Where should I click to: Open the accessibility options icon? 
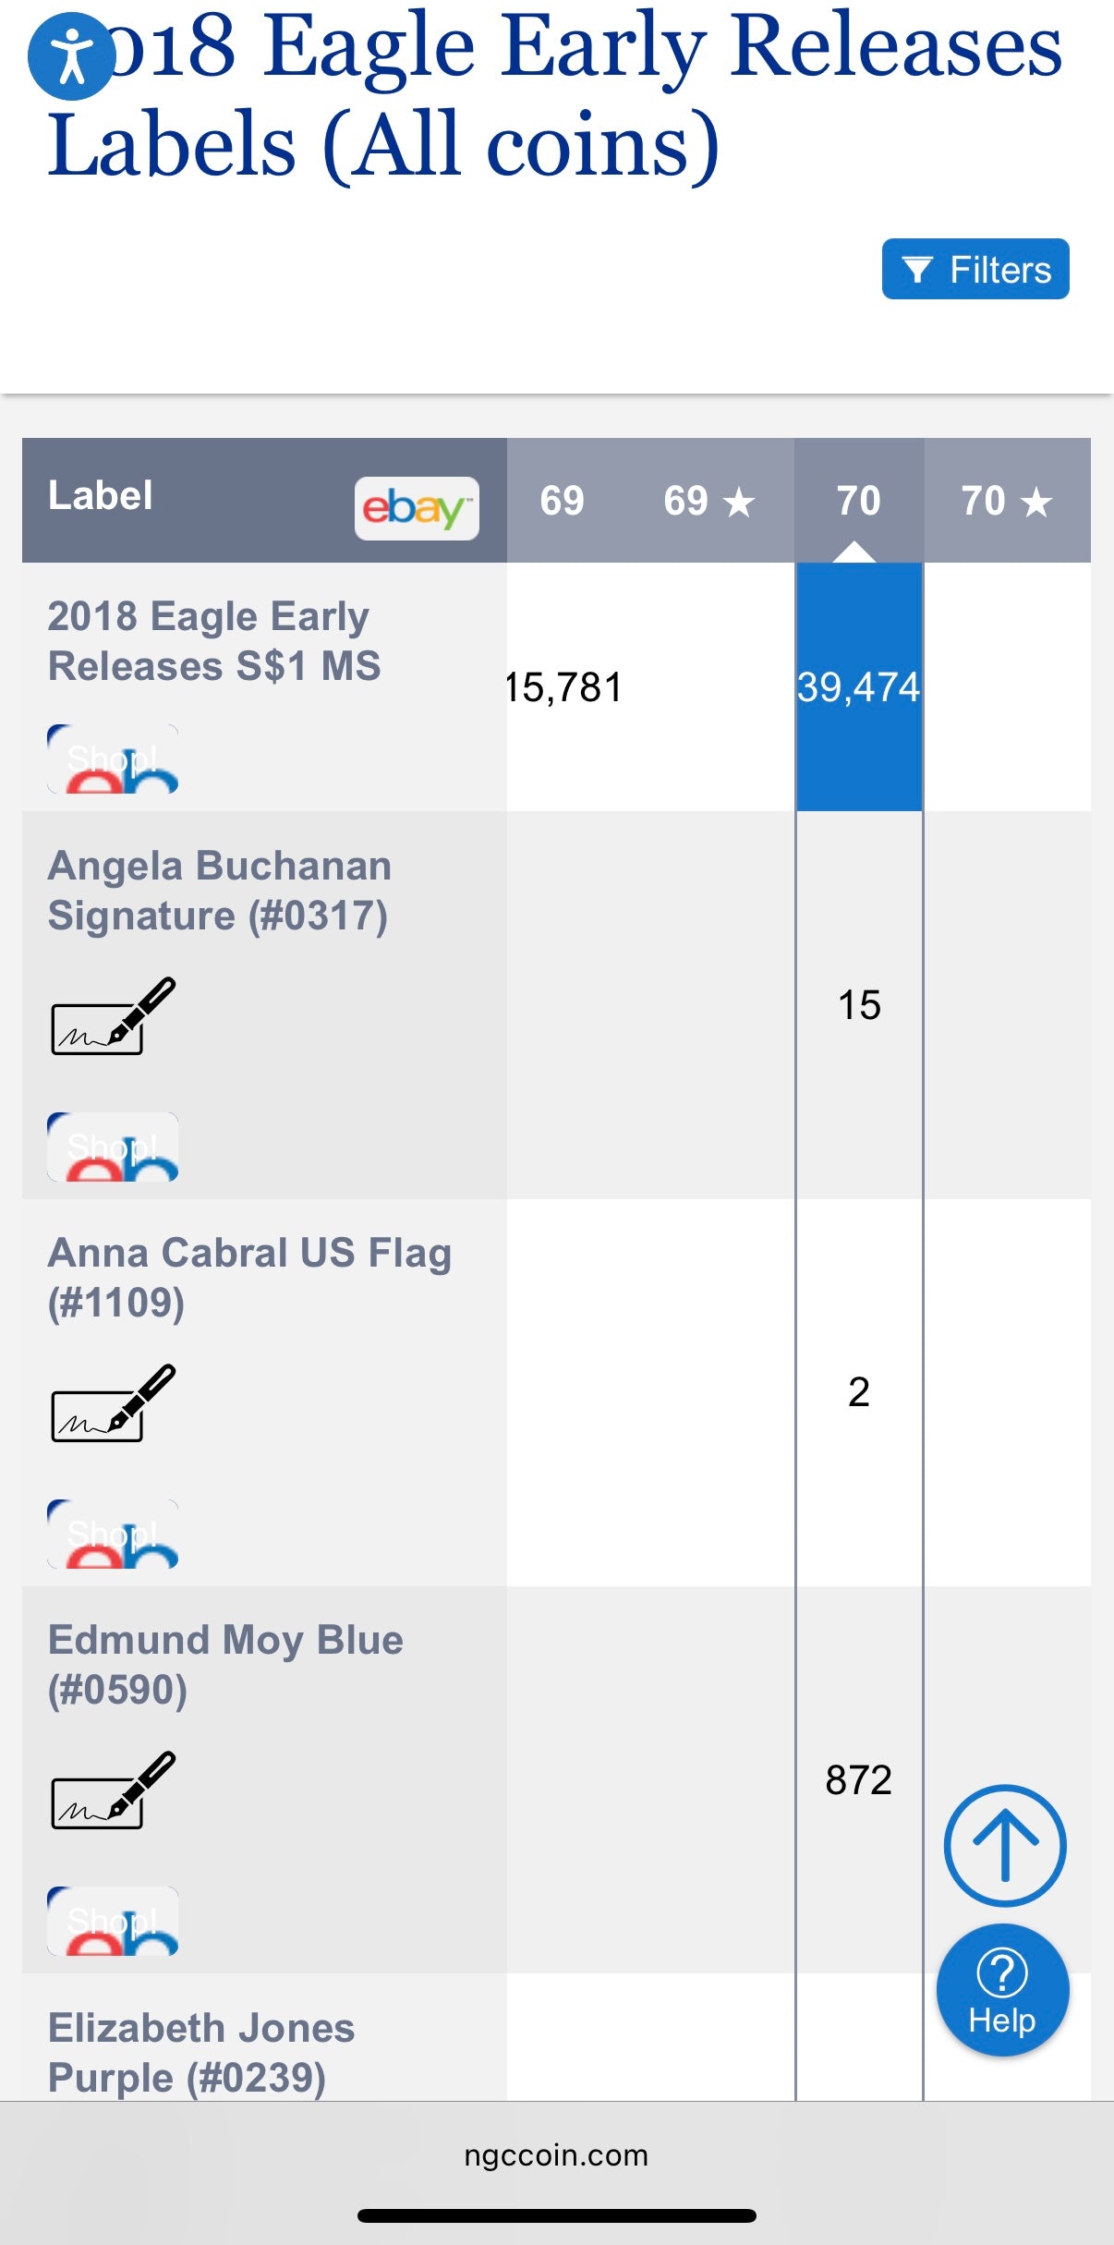71,56
